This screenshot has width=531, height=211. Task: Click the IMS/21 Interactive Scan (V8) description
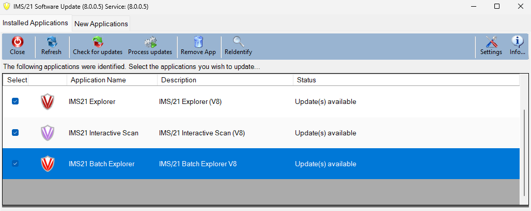tap(202, 133)
